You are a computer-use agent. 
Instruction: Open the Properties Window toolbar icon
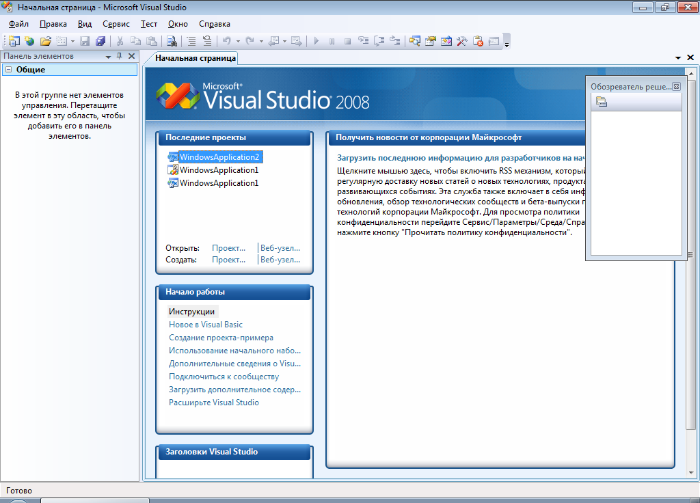coord(431,41)
